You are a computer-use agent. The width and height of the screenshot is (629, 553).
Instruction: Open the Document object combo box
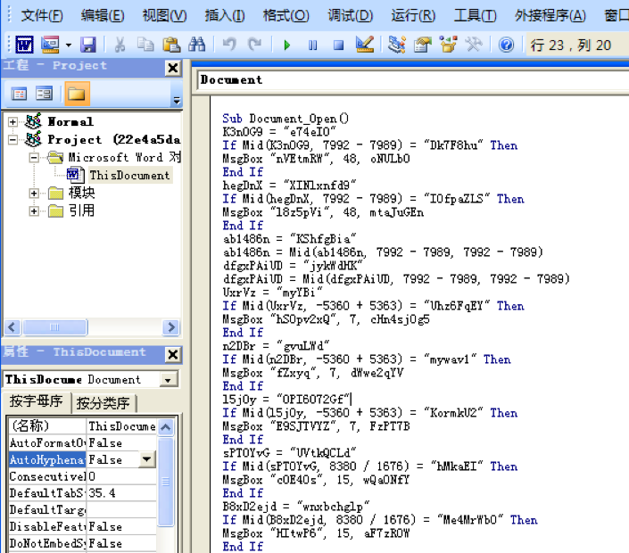pyautogui.click(x=413, y=80)
